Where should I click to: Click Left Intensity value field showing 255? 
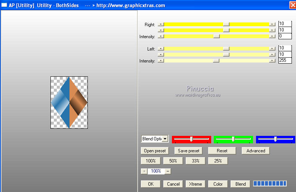(x=285, y=60)
